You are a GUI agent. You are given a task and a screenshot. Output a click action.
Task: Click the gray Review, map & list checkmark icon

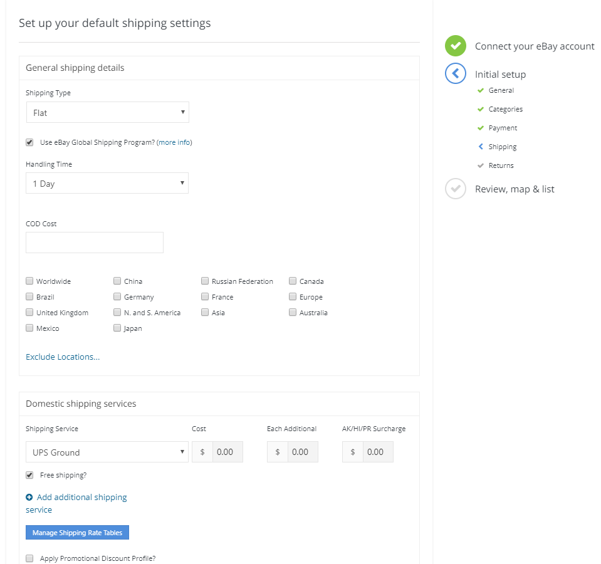[x=456, y=189]
